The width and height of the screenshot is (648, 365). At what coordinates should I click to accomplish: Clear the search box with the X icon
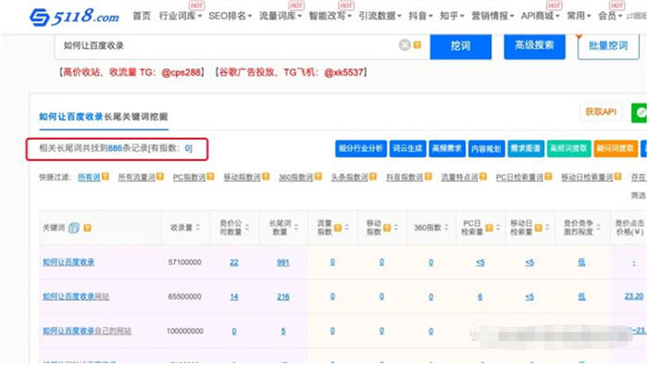point(405,44)
